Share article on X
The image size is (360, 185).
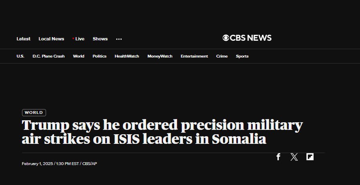(x=294, y=157)
